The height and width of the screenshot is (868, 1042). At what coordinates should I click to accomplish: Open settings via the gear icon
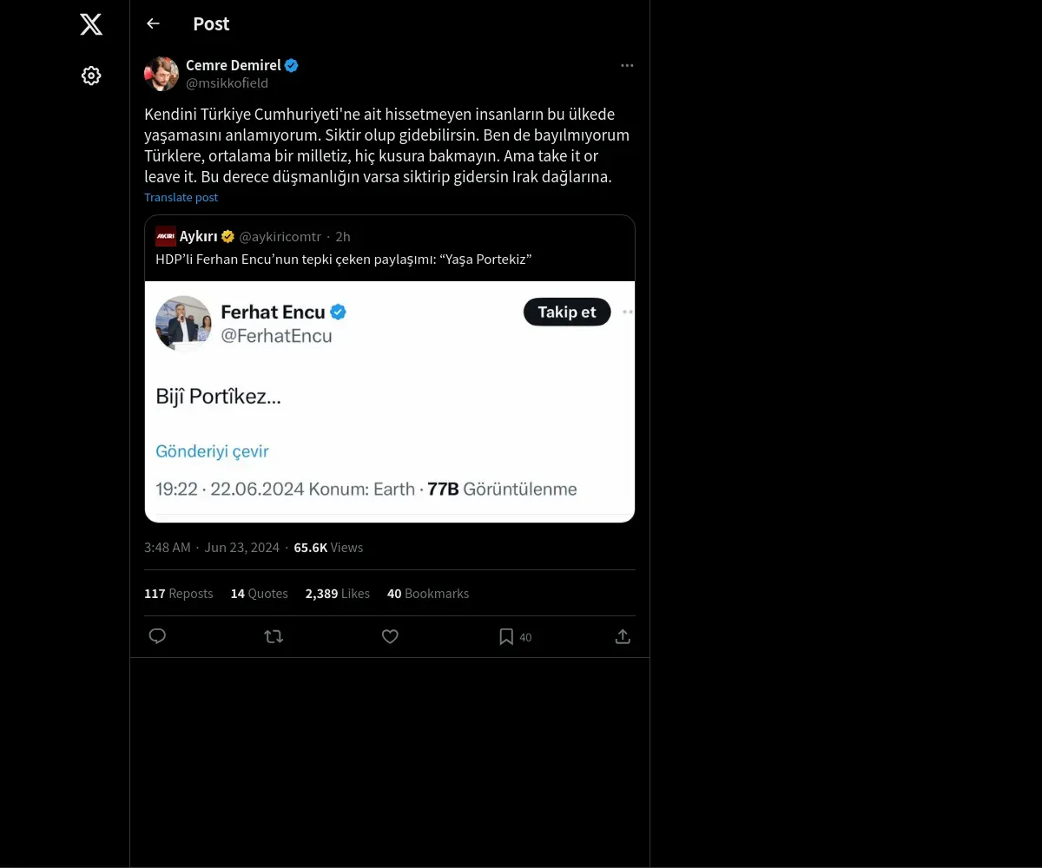tap(91, 76)
